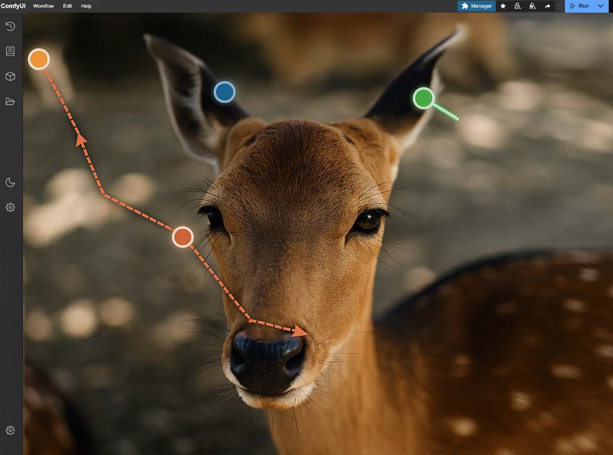Open the Node Library book icon

coord(10,51)
